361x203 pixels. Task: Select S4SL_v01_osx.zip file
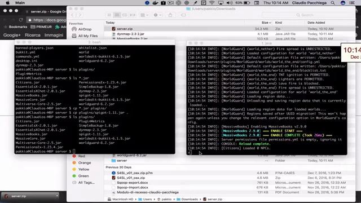(230, 178)
